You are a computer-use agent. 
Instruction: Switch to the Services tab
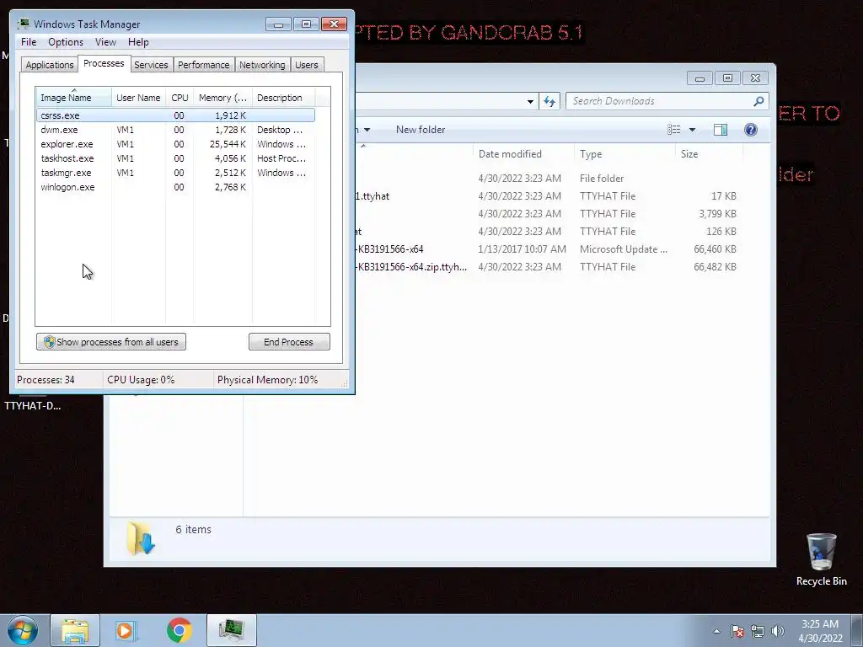(x=151, y=65)
